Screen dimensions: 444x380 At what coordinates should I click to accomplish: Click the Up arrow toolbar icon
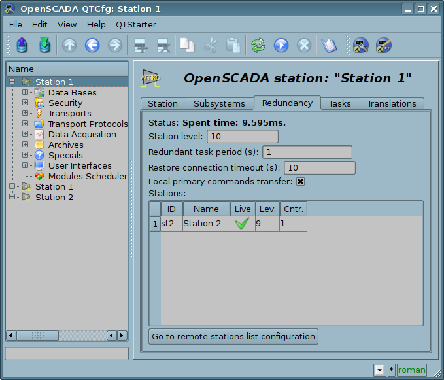pos(69,45)
